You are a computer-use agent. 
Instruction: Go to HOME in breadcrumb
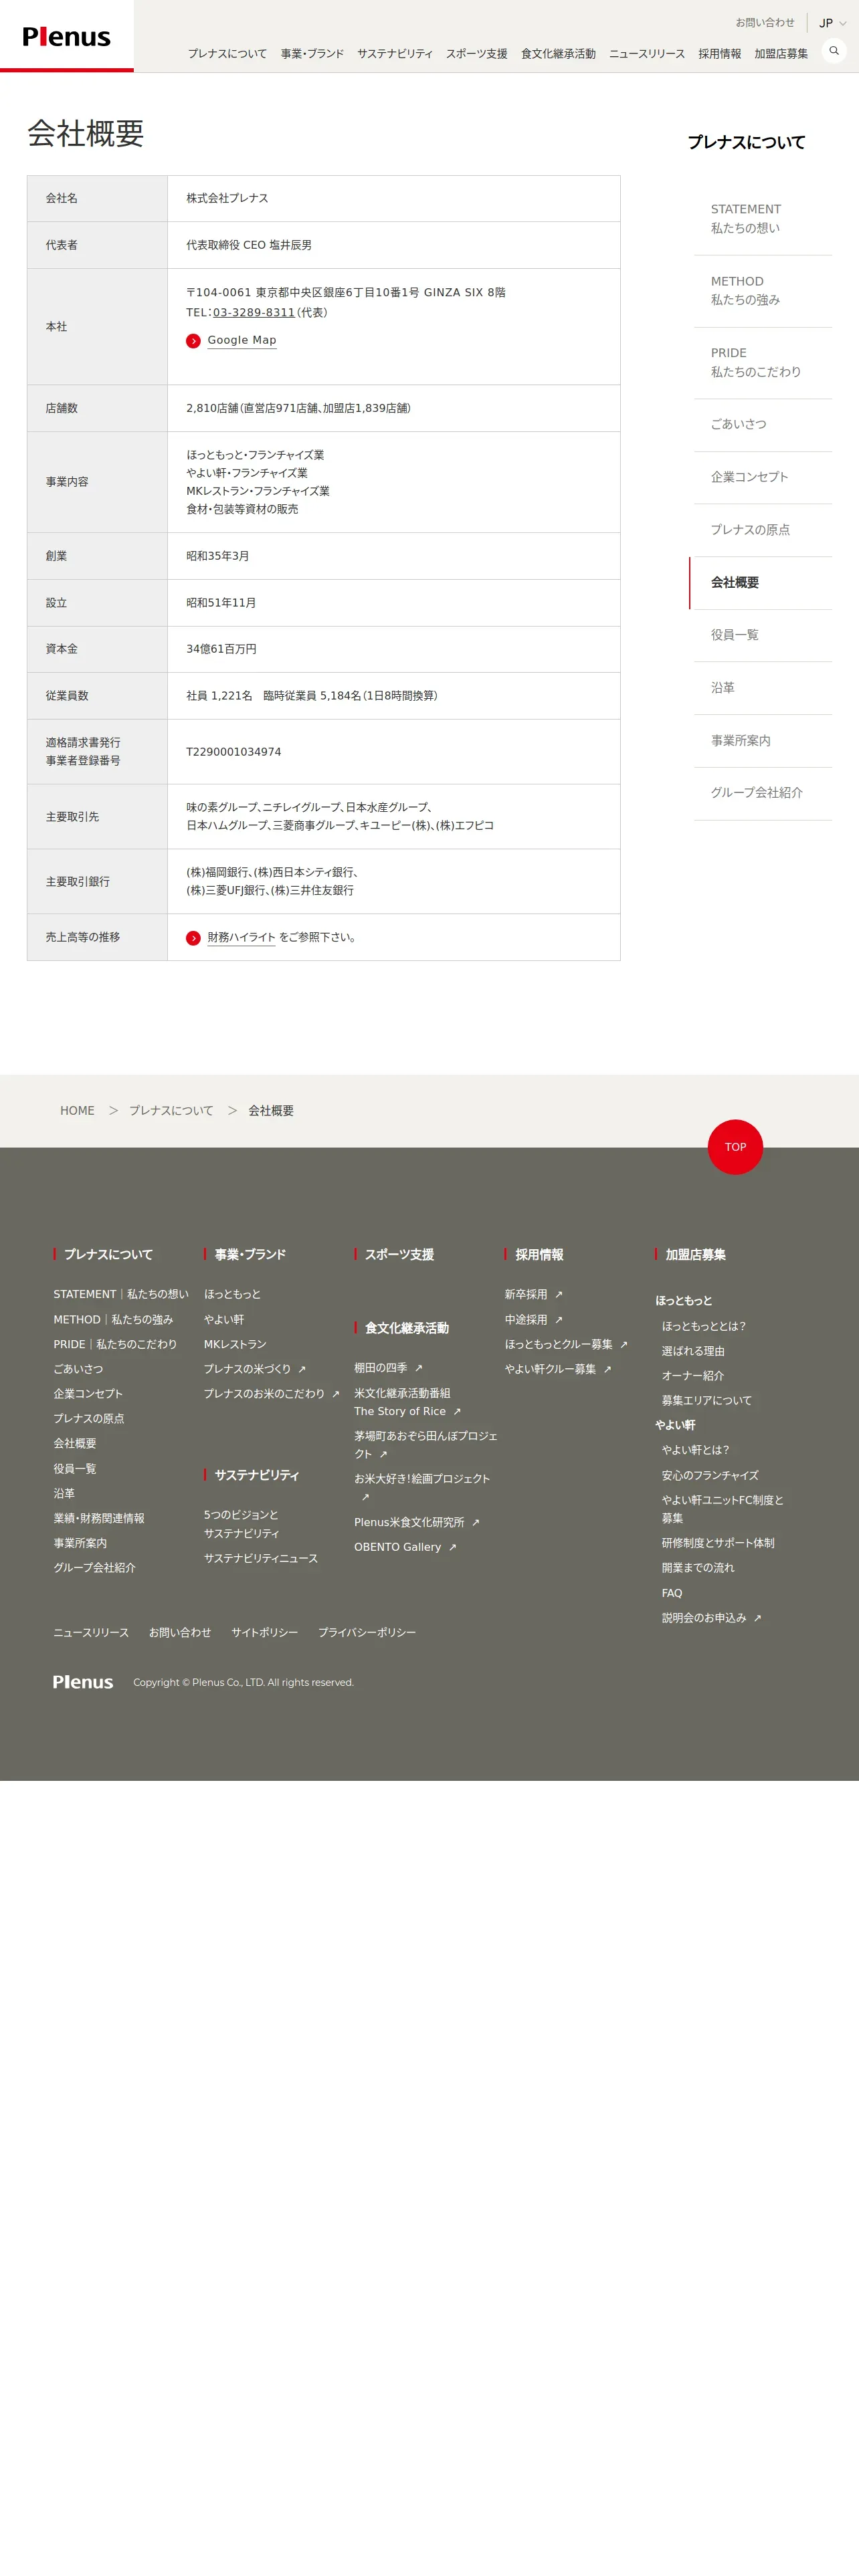tap(77, 1111)
